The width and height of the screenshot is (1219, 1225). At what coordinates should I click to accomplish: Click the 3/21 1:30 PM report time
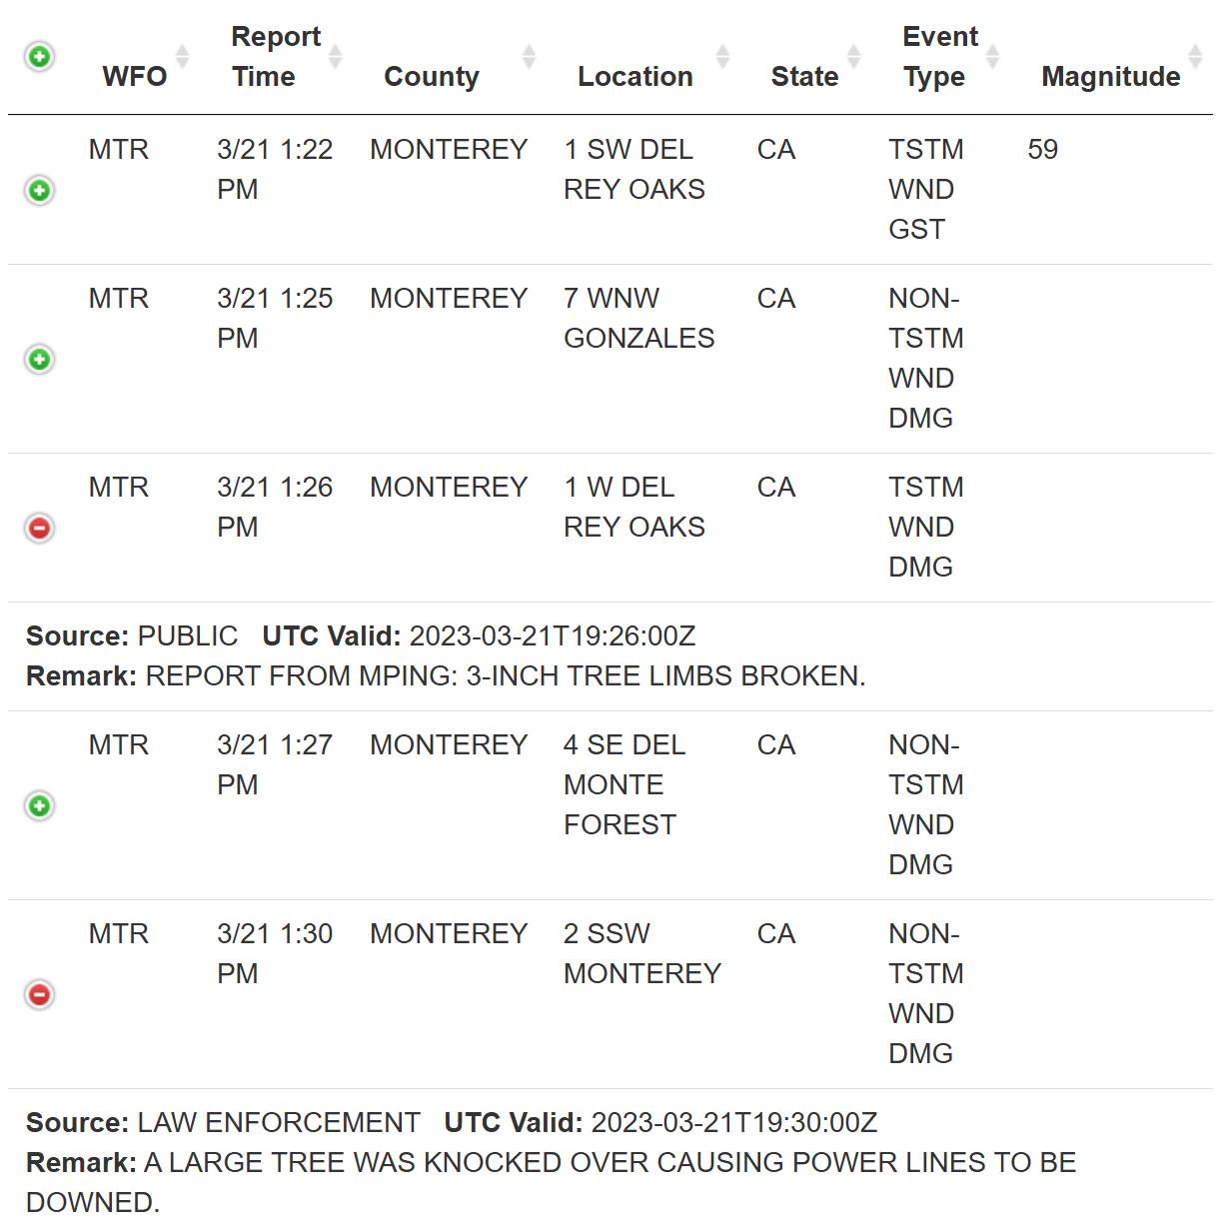[275, 953]
